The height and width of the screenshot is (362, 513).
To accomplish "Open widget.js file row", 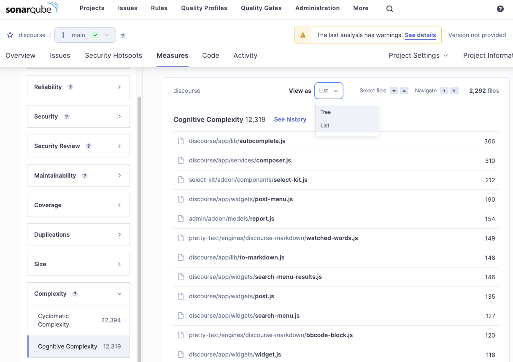I will (x=336, y=354).
